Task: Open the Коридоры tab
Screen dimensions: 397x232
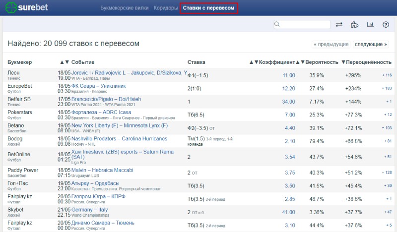Action: tap(166, 8)
